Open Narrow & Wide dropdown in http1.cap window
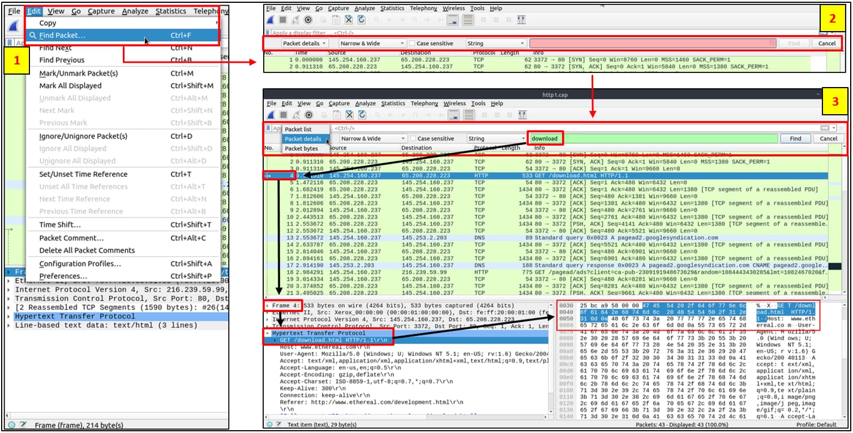Image resolution: width=853 pixels, height=433 pixels. [372, 138]
